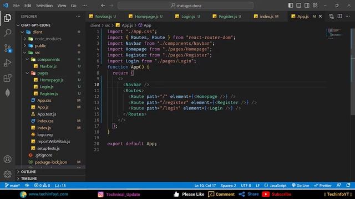Open Navbar.js in the explorer tree
355x199 pixels.
pos(48,66)
